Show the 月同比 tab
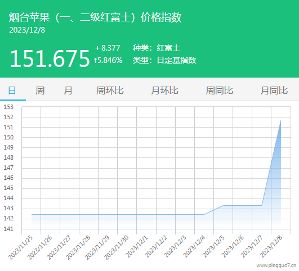Screen dimensions: 299x271 pyautogui.click(x=274, y=91)
